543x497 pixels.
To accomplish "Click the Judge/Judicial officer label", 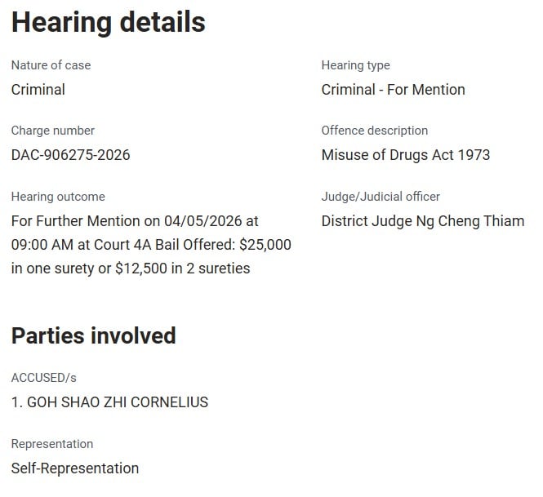I will click(x=381, y=197).
